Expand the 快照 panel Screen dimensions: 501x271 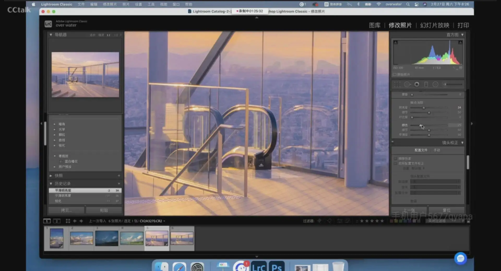coord(51,176)
